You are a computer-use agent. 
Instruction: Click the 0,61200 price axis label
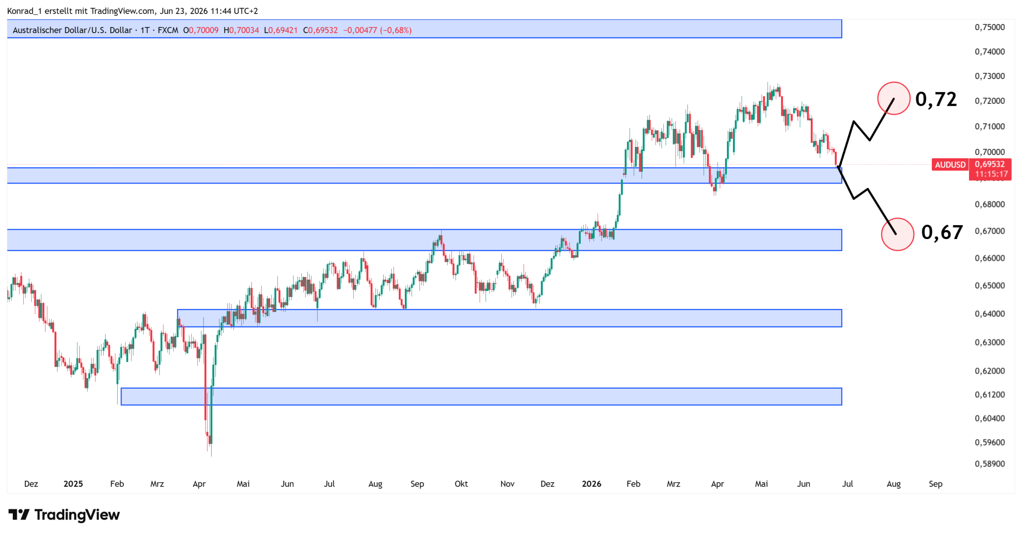[990, 394]
